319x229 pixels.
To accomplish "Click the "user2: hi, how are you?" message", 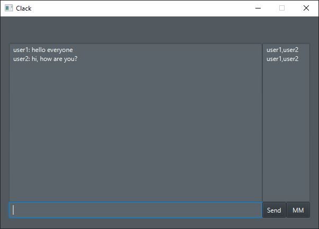I will point(46,58).
